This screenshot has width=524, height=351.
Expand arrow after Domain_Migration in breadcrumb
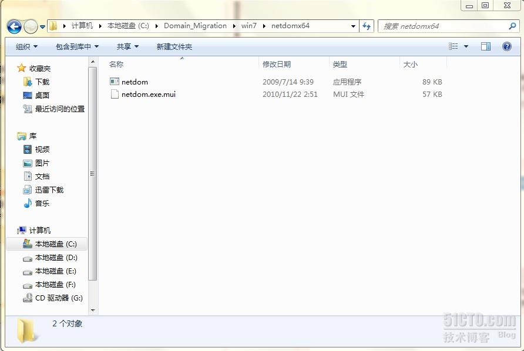(234, 26)
